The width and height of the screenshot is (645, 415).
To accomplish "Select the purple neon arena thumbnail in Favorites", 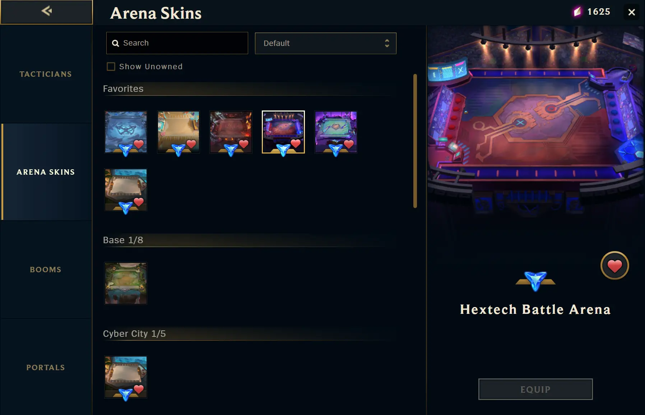I will (x=336, y=132).
